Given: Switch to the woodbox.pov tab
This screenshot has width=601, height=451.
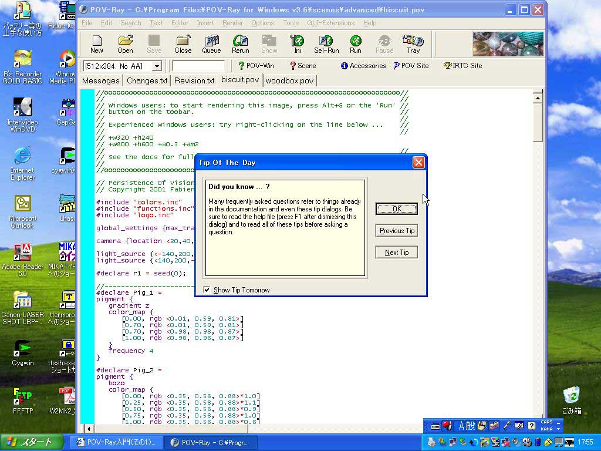Looking at the screenshot, I should (x=290, y=80).
